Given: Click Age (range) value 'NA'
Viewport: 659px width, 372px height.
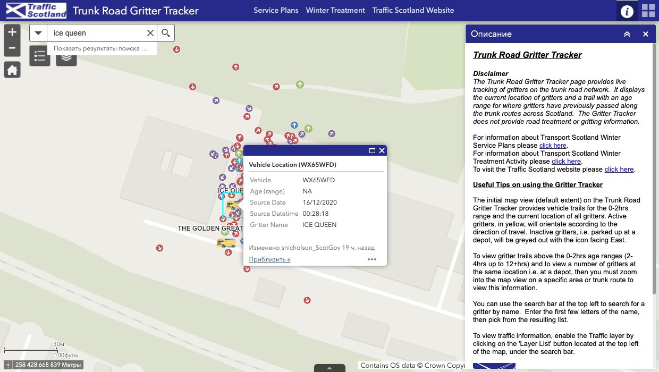Looking at the screenshot, I should [x=307, y=191].
